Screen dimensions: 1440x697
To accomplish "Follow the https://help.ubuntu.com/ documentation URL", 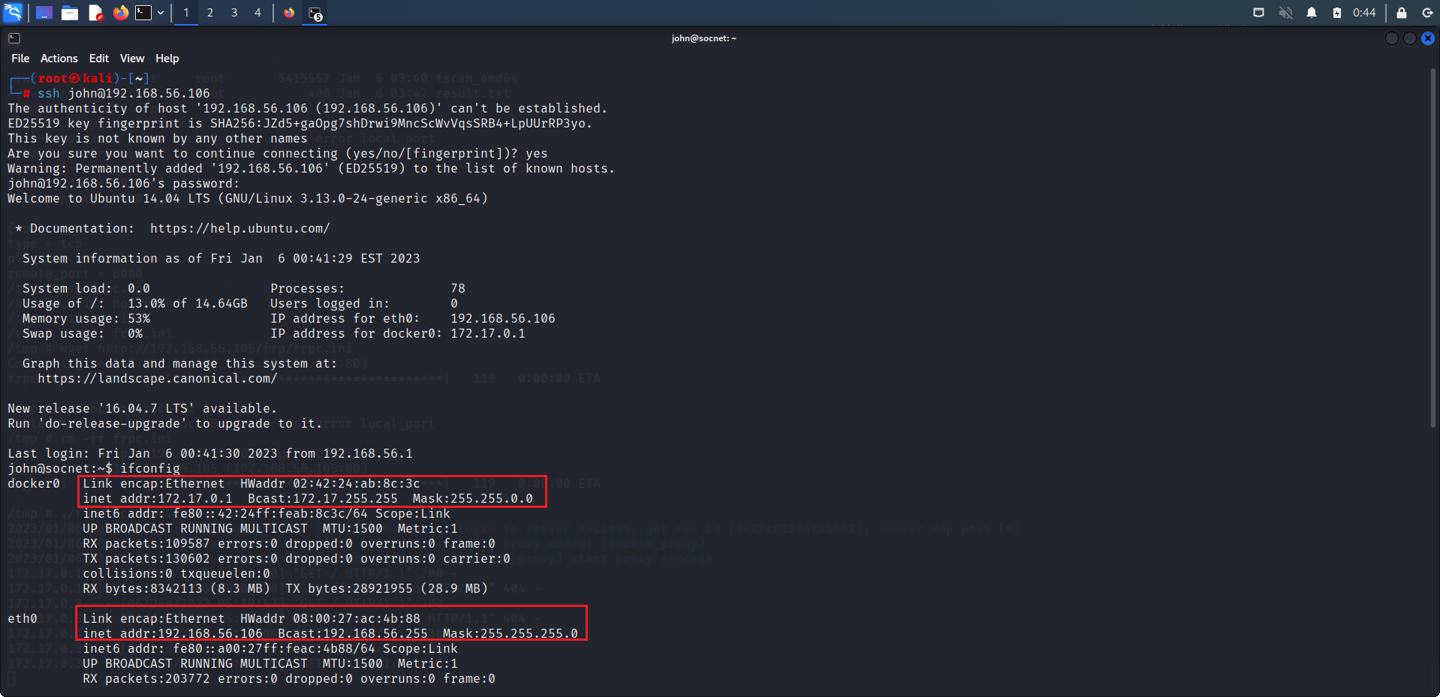I will pyautogui.click(x=240, y=228).
